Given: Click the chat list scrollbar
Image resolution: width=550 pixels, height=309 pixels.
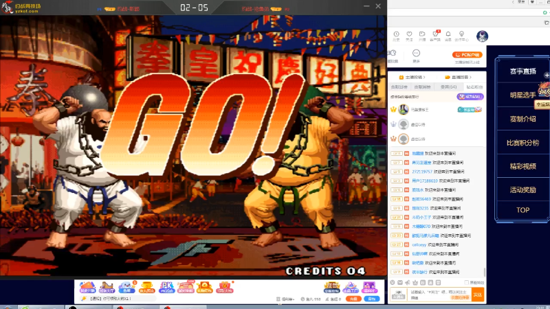Looking at the screenshot, I should [485, 272].
